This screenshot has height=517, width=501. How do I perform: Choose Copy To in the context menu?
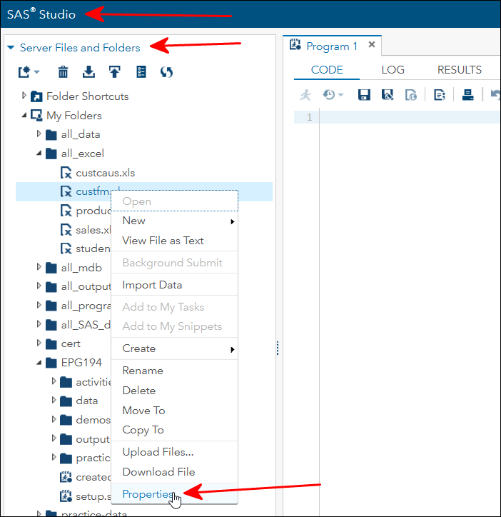click(174, 430)
